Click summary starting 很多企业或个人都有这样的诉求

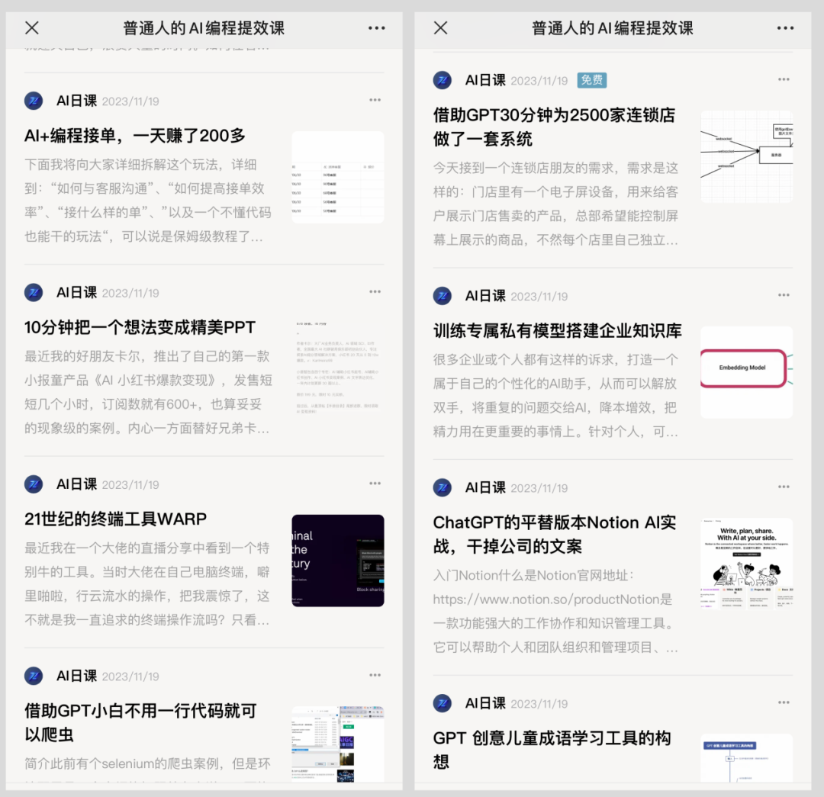(556, 396)
